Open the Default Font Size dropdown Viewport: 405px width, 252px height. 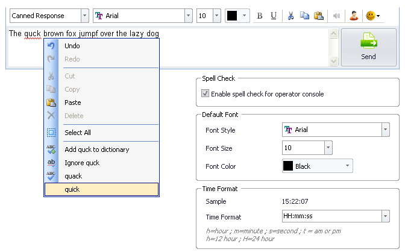pyautogui.click(x=328, y=148)
